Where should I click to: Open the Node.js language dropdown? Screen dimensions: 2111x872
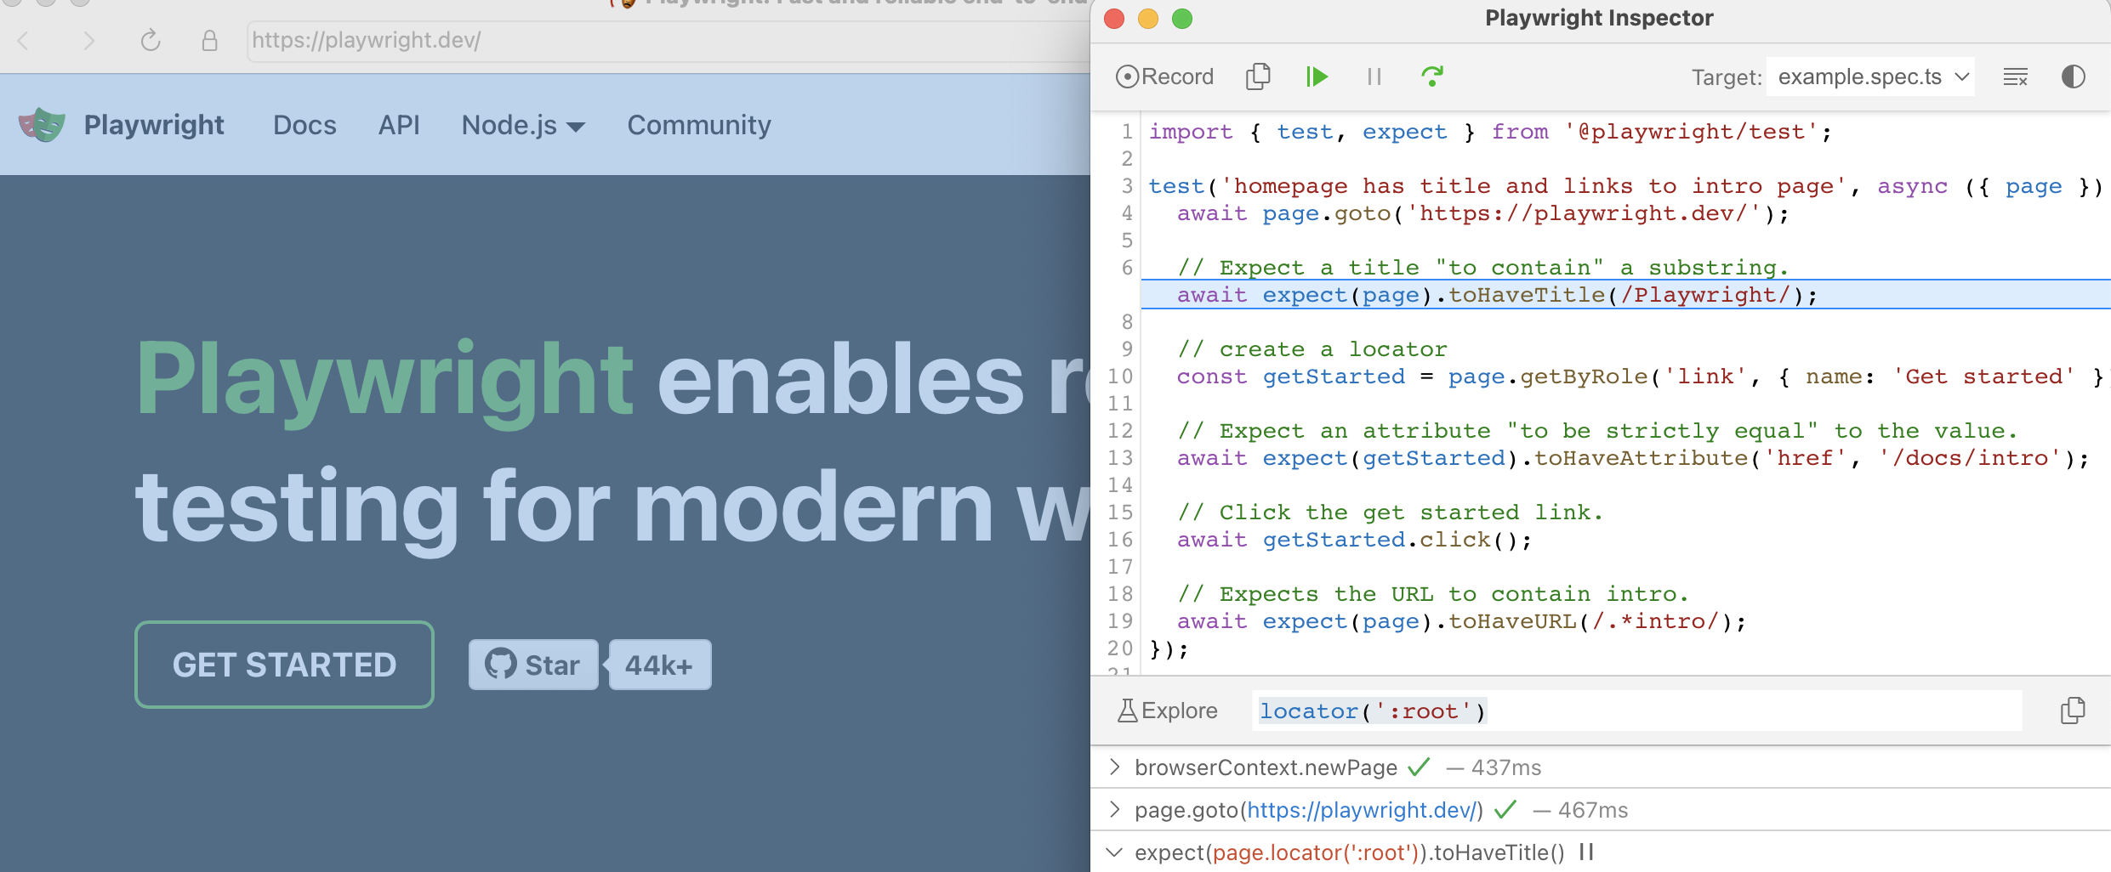tap(523, 125)
